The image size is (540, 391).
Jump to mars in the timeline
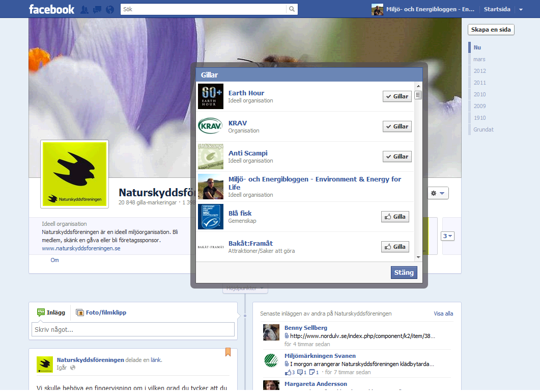[x=479, y=59]
